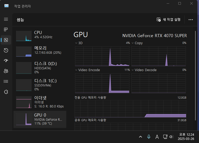Click the Video Encode usage graph
The height and width of the screenshot is (143, 199).
coord(102,83)
